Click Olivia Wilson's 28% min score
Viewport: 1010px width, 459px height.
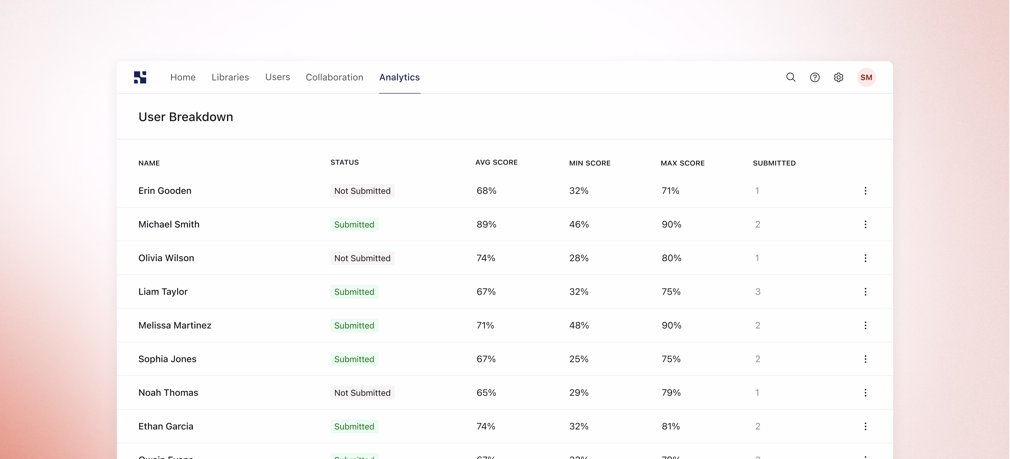579,258
